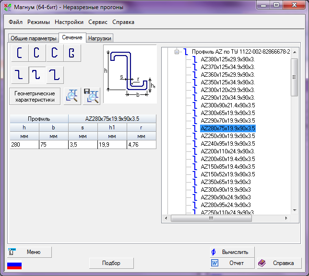
Task: Switch to the Общие параметры tab
Action: tap(33, 38)
